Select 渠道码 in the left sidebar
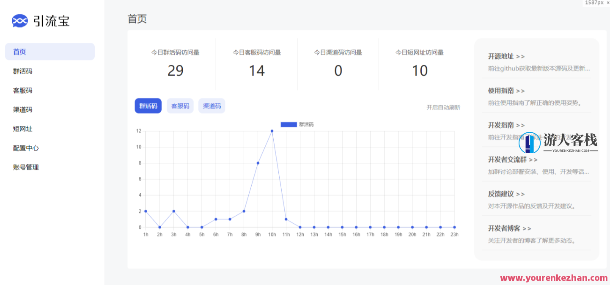 pos(23,110)
